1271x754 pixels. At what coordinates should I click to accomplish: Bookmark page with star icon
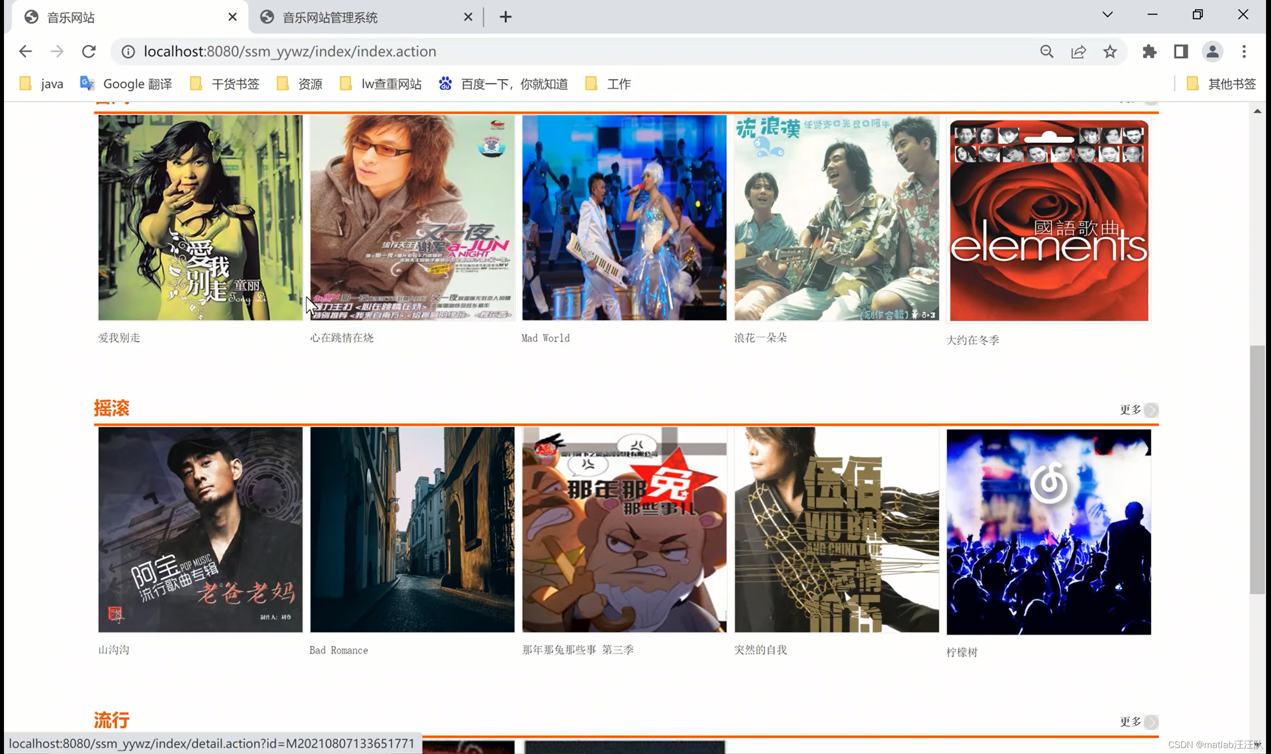pyautogui.click(x=1110, y=51)
